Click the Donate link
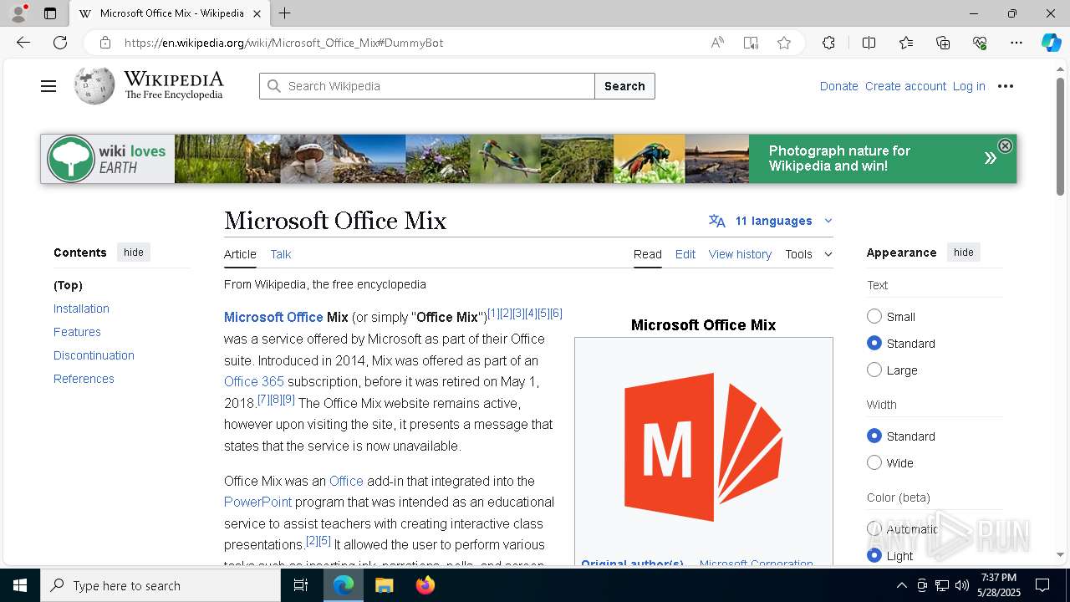The width and height of the screenshot is (1070, 602). [838, 86]
